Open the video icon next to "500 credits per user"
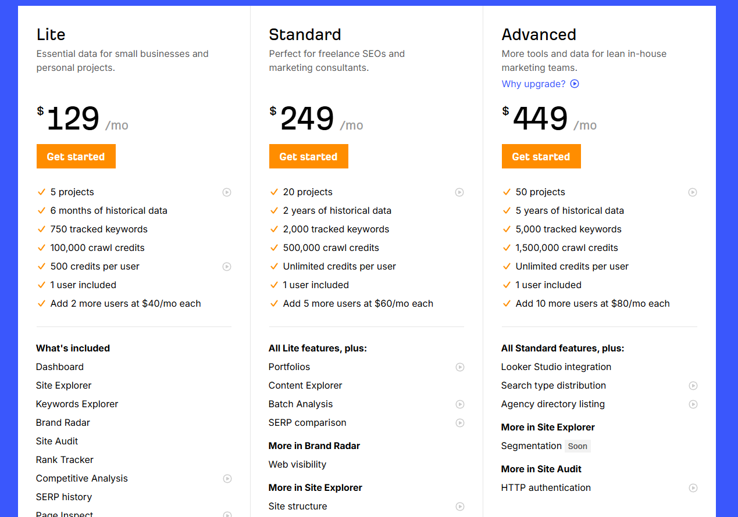Image resolution: width=738 pixels, height=517 pixels. [x=227, y=267]
